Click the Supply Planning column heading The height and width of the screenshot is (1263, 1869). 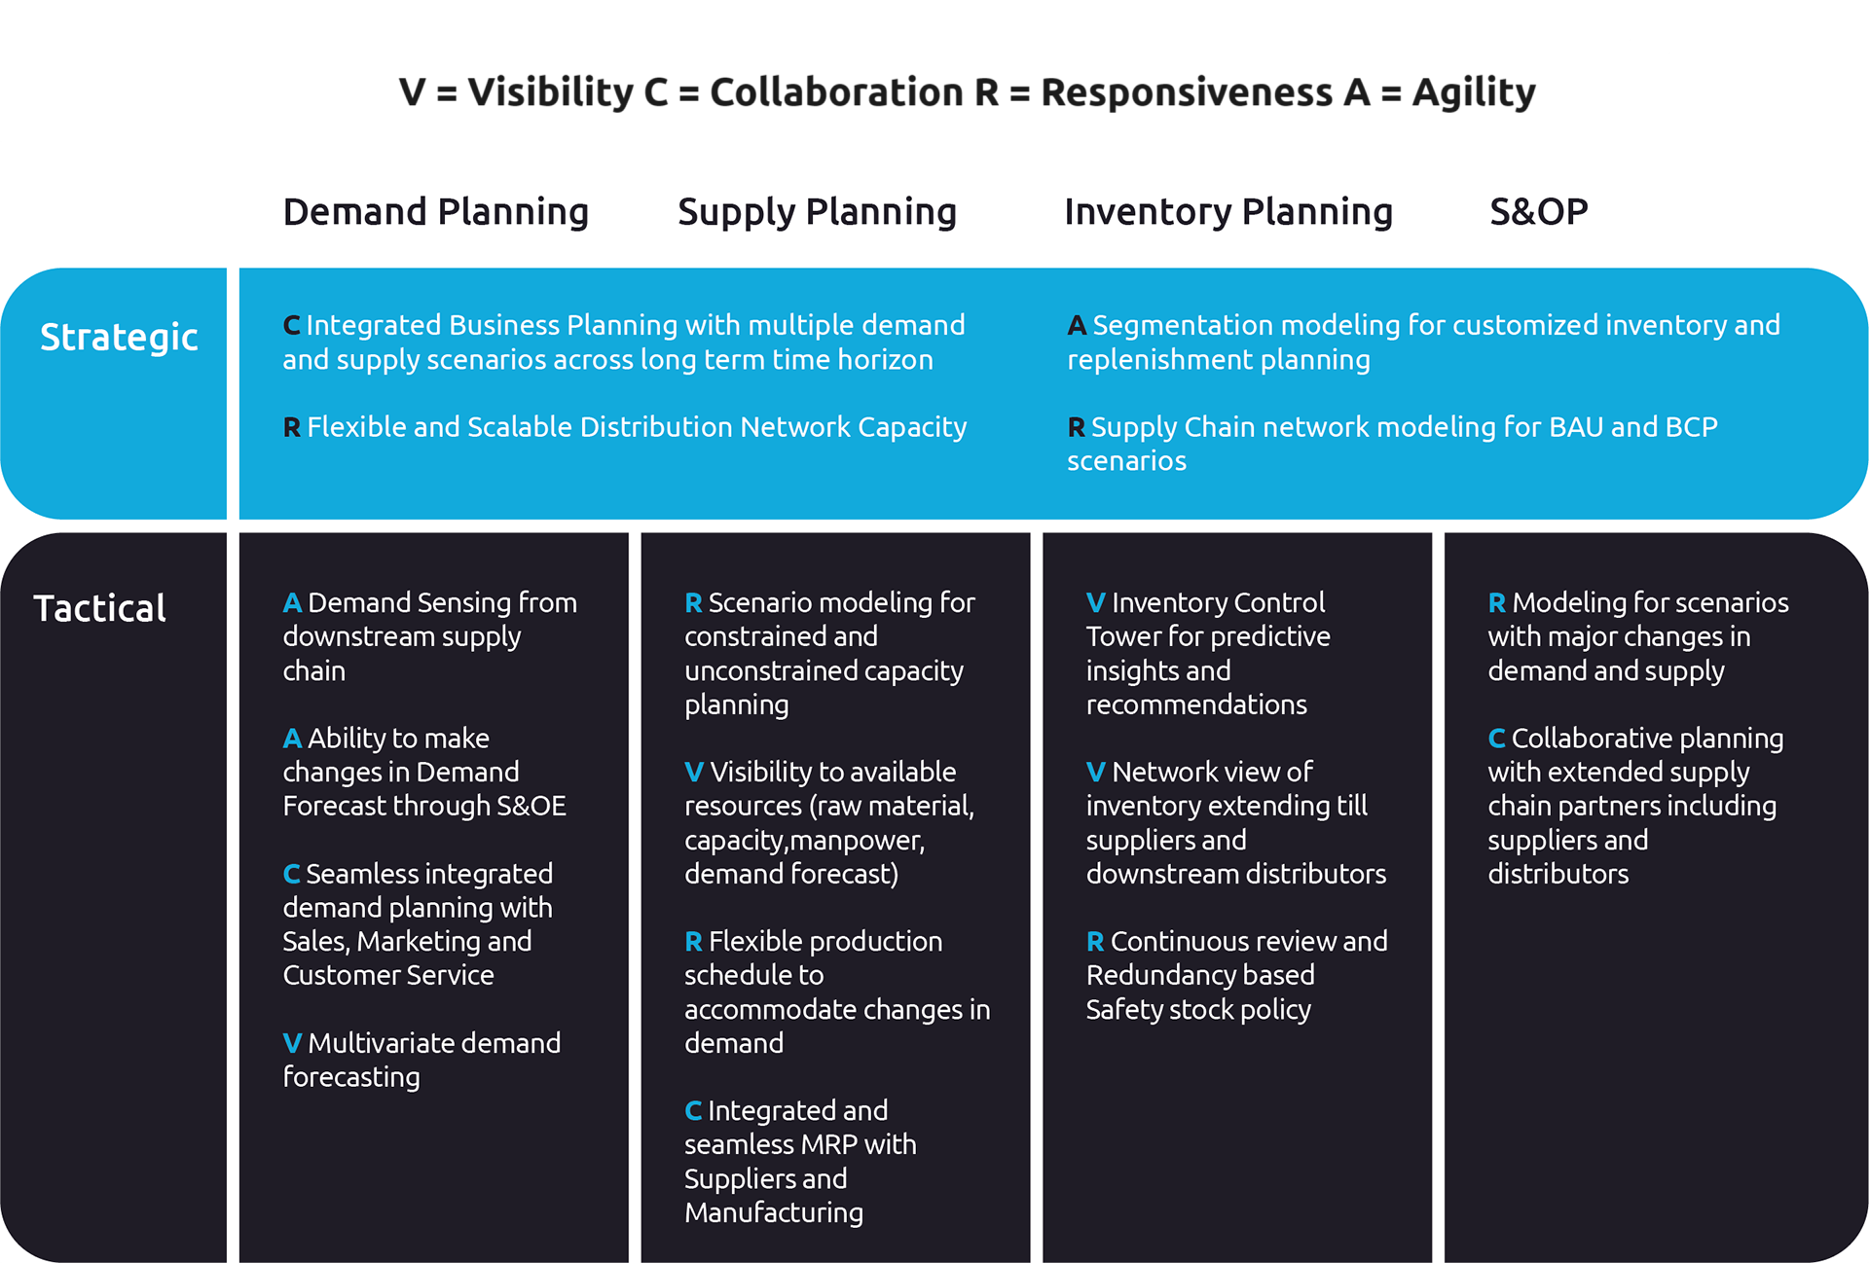[x=817, y=211]
